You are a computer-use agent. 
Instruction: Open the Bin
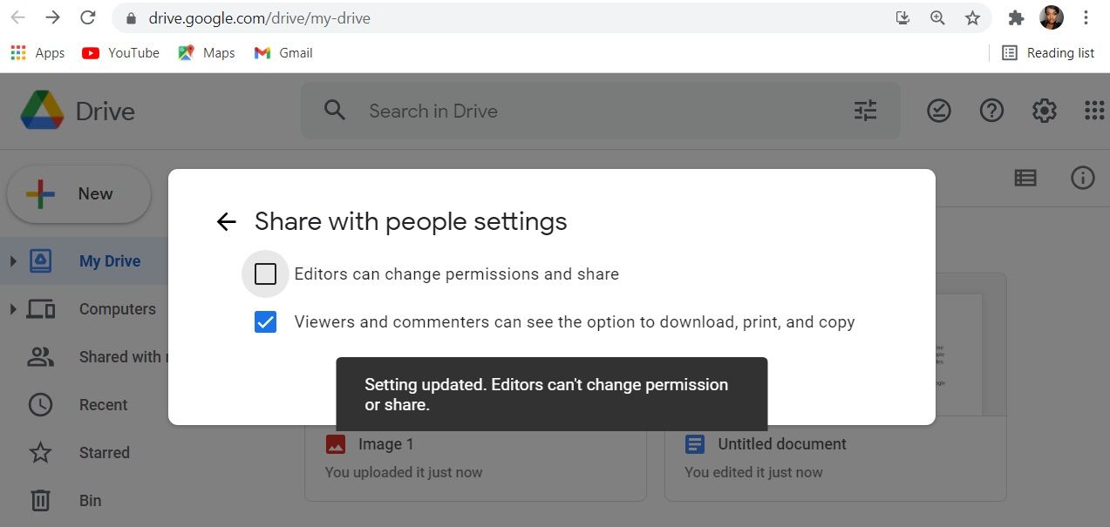tap(89, 500)
